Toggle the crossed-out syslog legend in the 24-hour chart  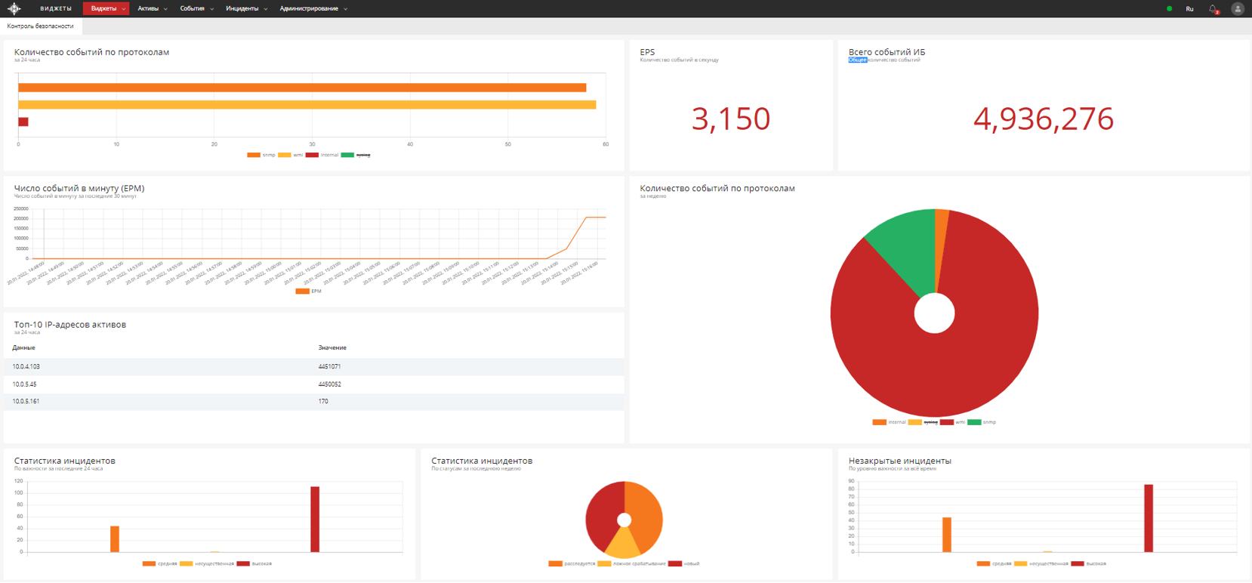363,155
